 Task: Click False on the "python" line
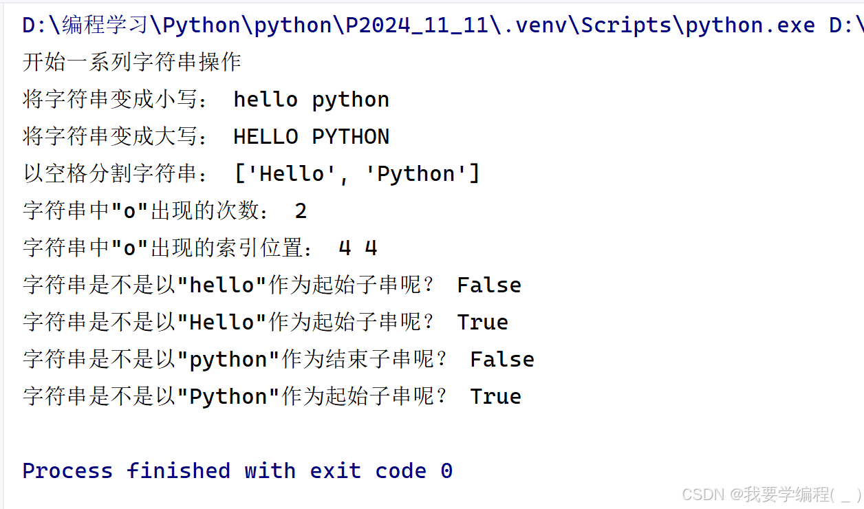click(x=502, y=360)
